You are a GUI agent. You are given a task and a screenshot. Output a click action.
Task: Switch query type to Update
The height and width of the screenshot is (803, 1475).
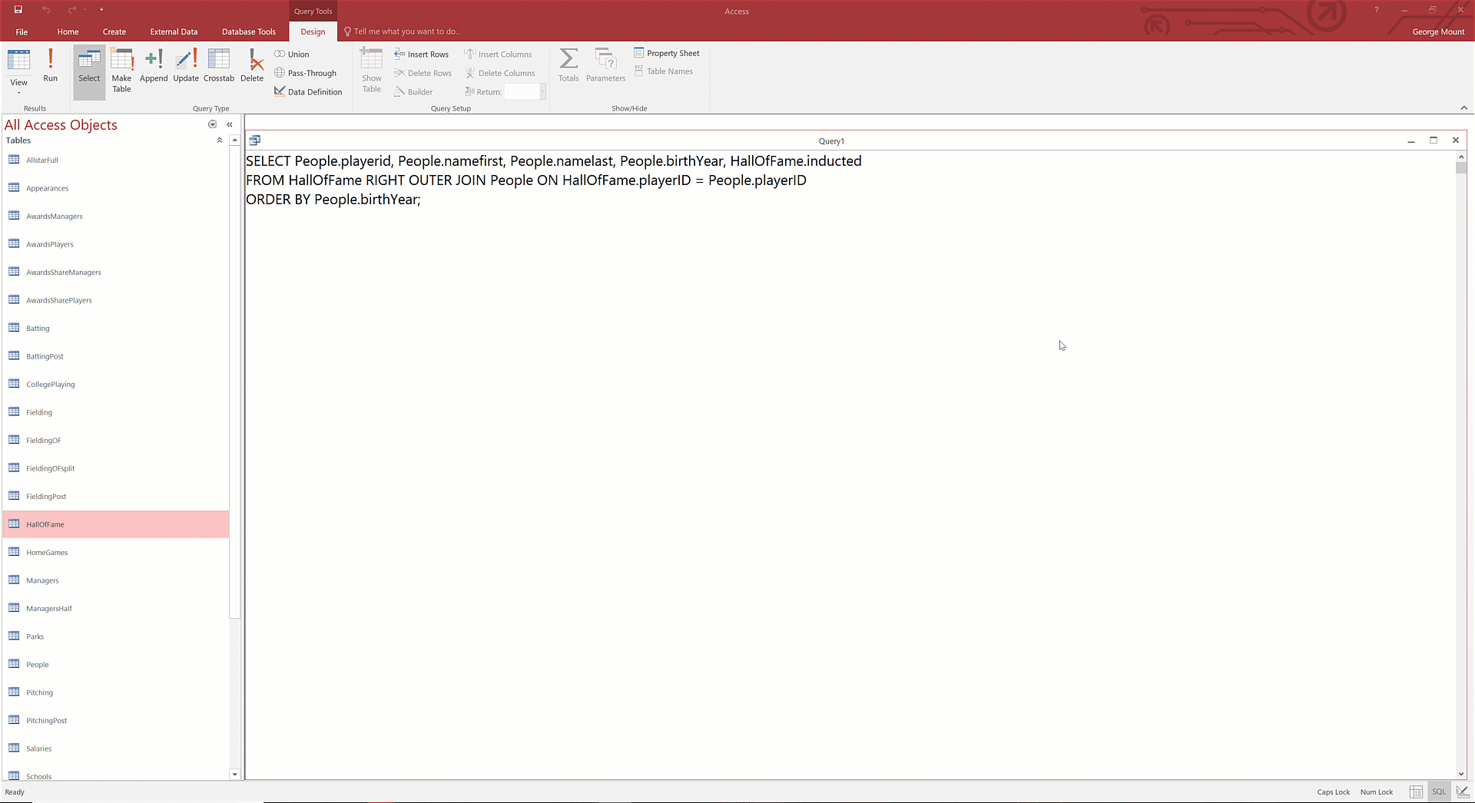pyautogui.click(x=186, y=65)
